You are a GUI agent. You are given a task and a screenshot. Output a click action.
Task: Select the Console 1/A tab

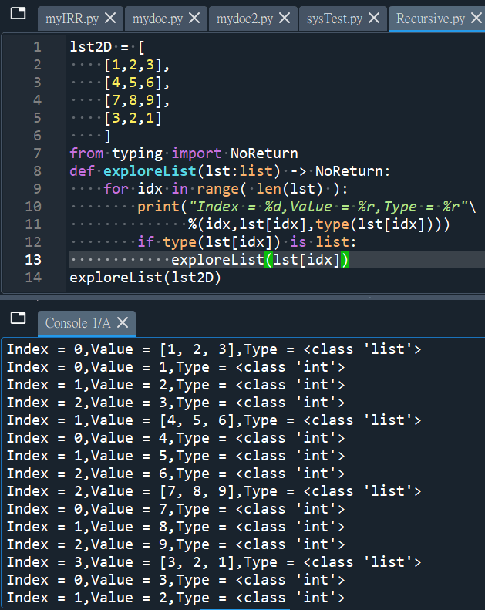tap(86, 323)
